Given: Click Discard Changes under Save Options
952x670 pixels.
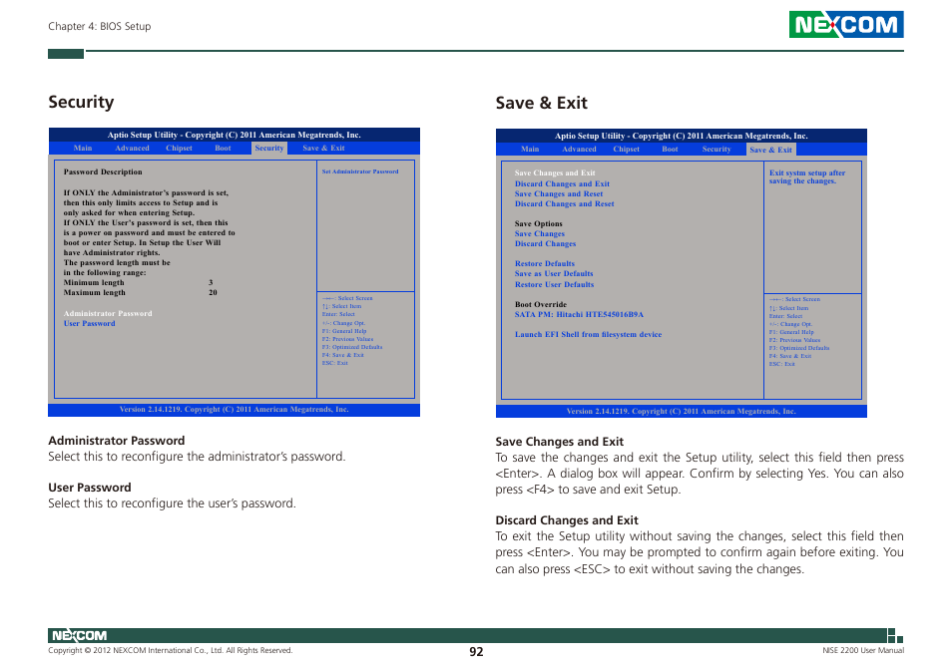Looking at the screenshot, I should 545,243.
